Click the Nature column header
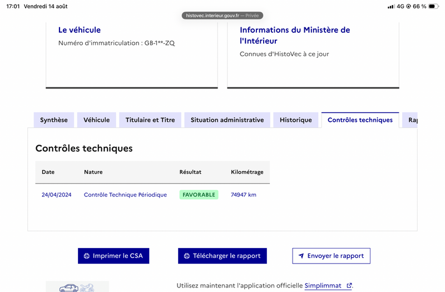This screenshot has width=445, height=292. point(93,172)
